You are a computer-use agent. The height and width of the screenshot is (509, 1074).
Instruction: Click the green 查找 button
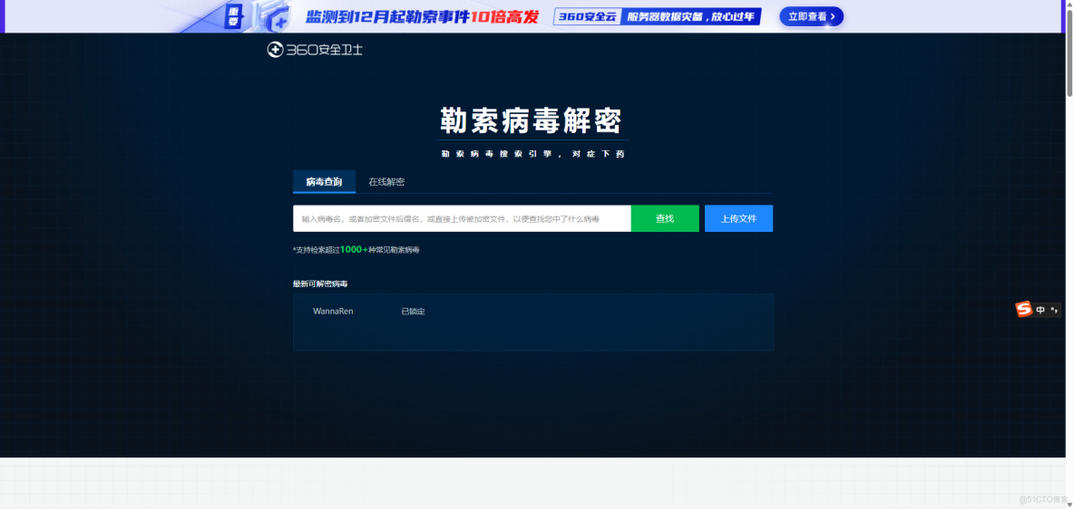tap(665, 218)
